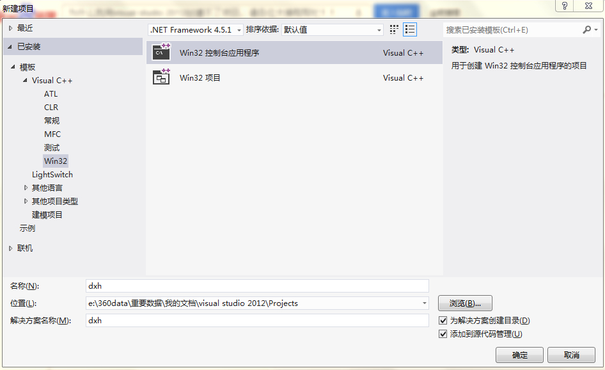Click the 名称 input field
Screen dimensions: 605x370
[257, 286]
